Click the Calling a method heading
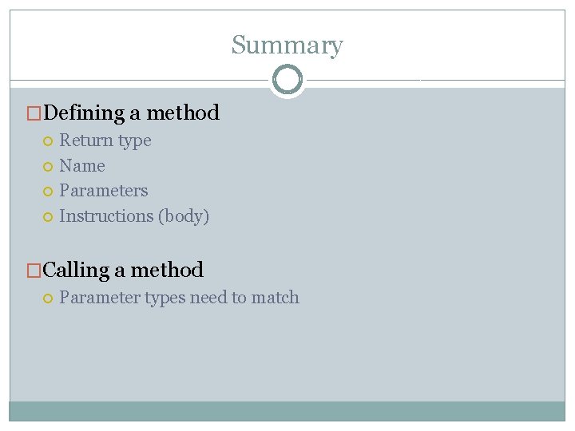Screen dimensions: 575x431 pyautogui.click(x=123, y=271)
